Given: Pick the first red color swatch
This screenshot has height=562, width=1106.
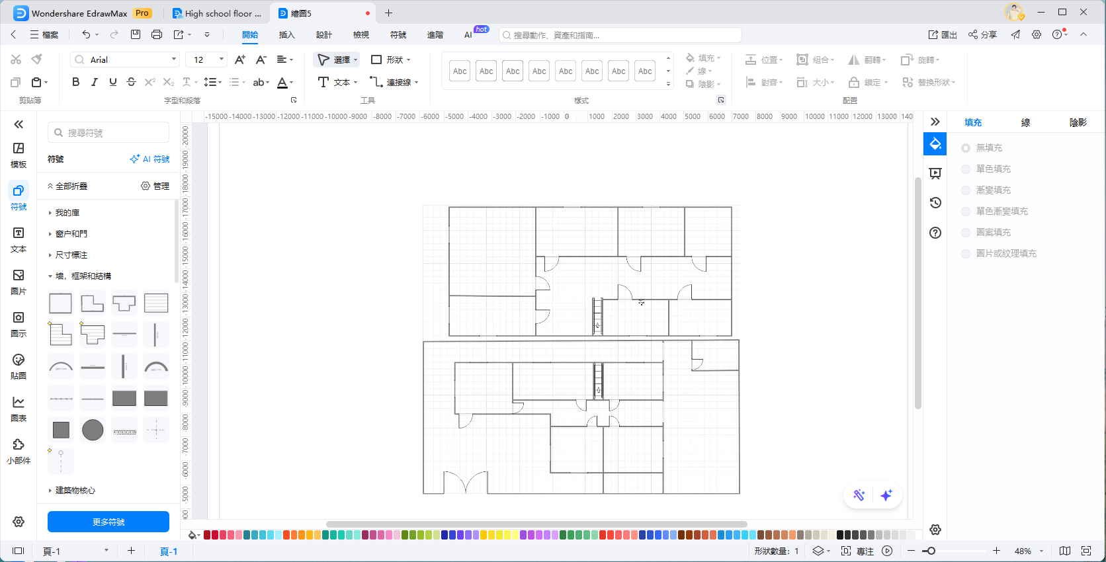Looking at the screenshot, I should click(x=207, y=535).
